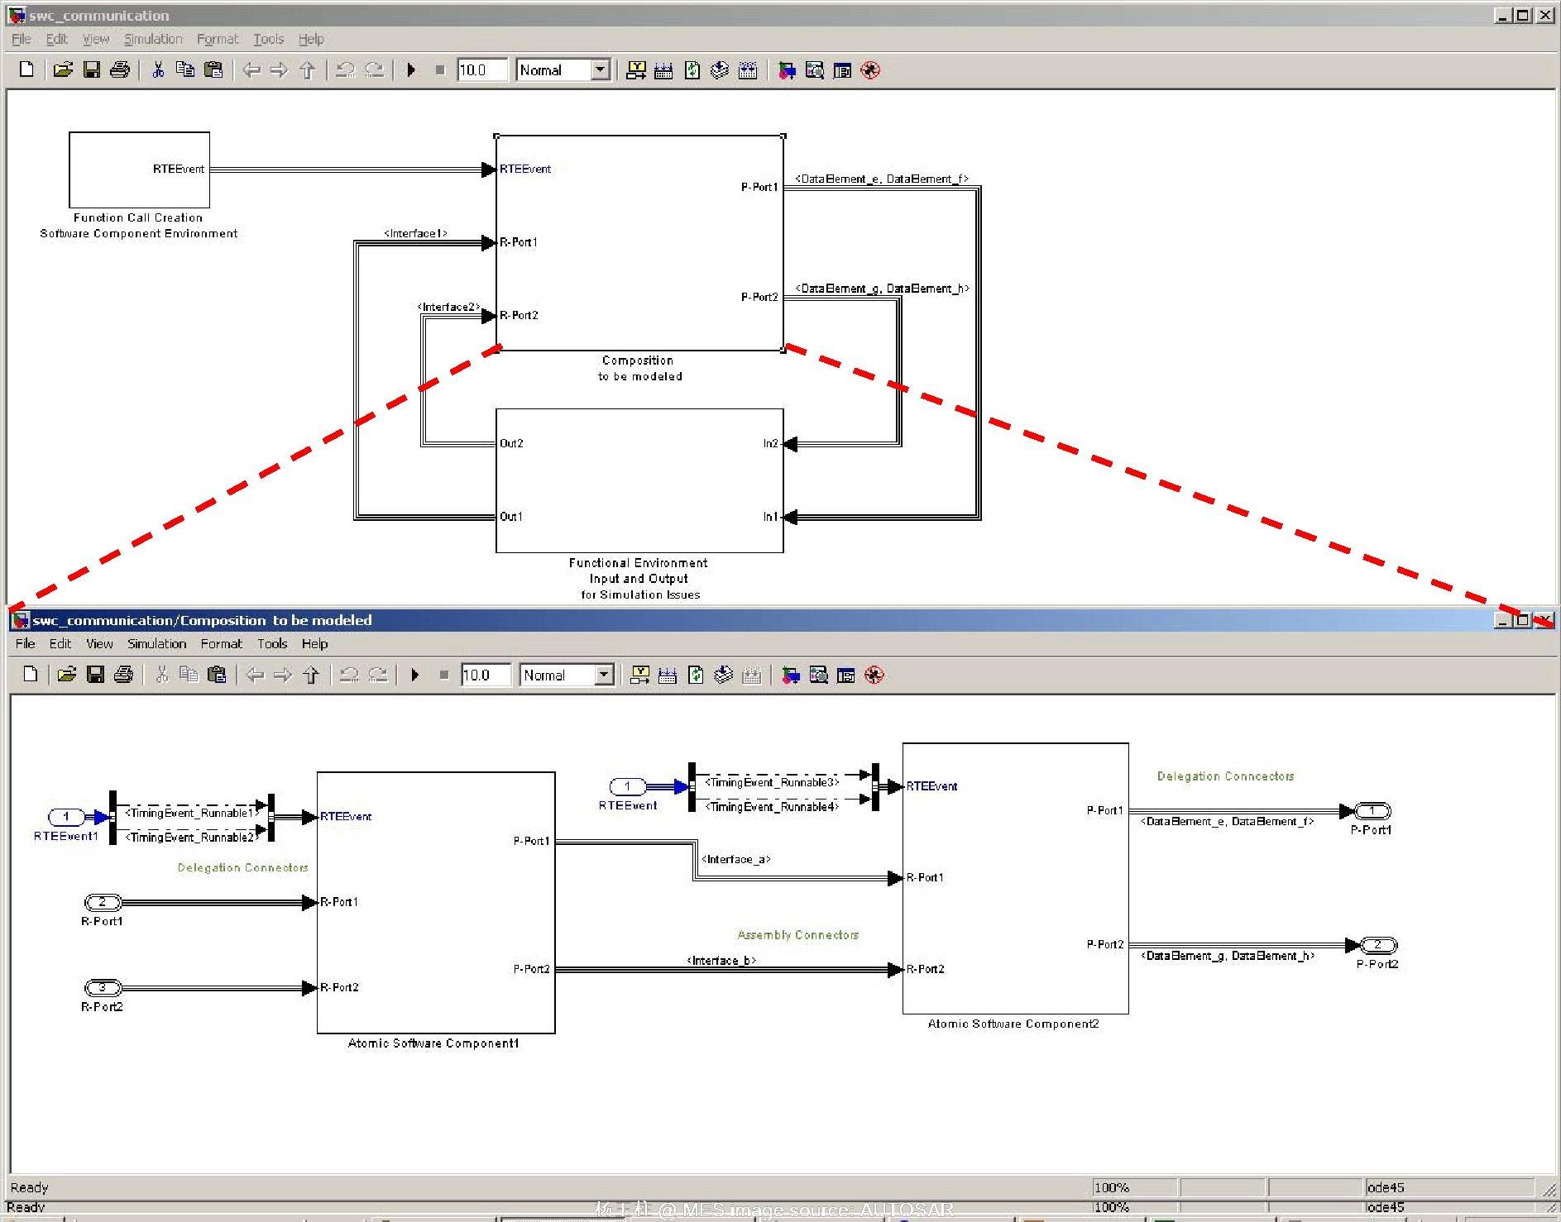The width and height of the screenshot is (1561, 1222).
Task: Click the Stop simulation button
Action: click(439, 69)
